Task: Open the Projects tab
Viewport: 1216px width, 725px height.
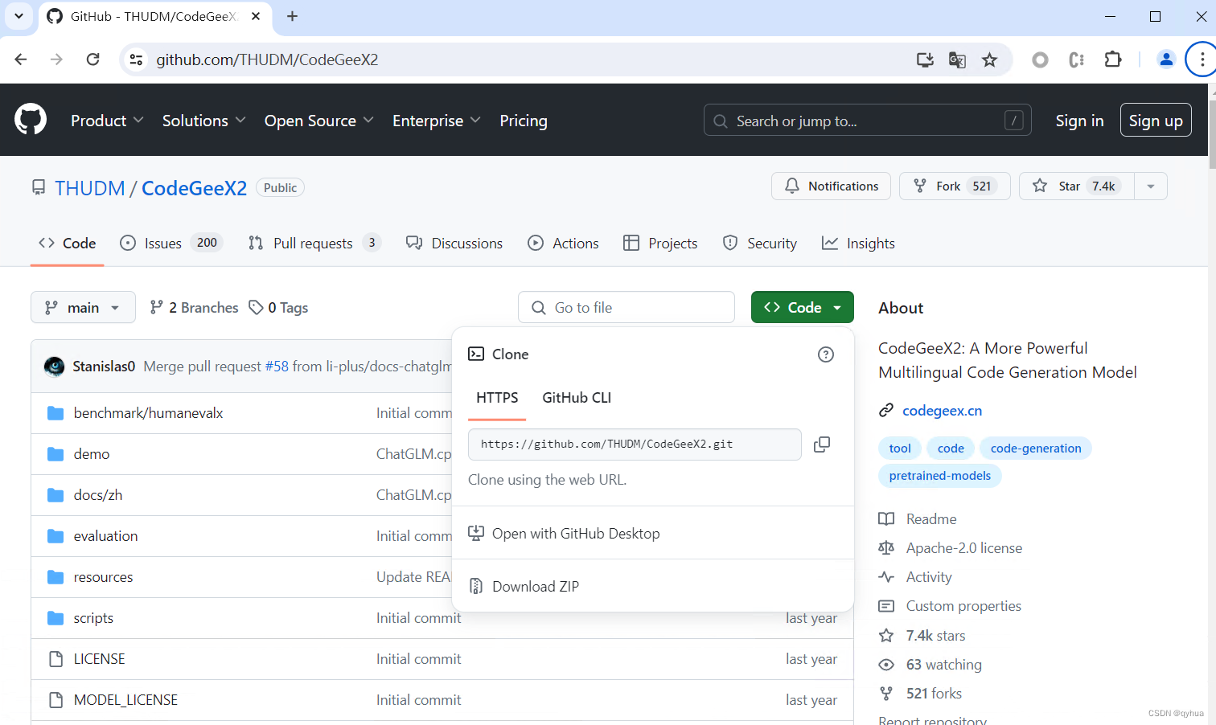Action: point(660,244)
